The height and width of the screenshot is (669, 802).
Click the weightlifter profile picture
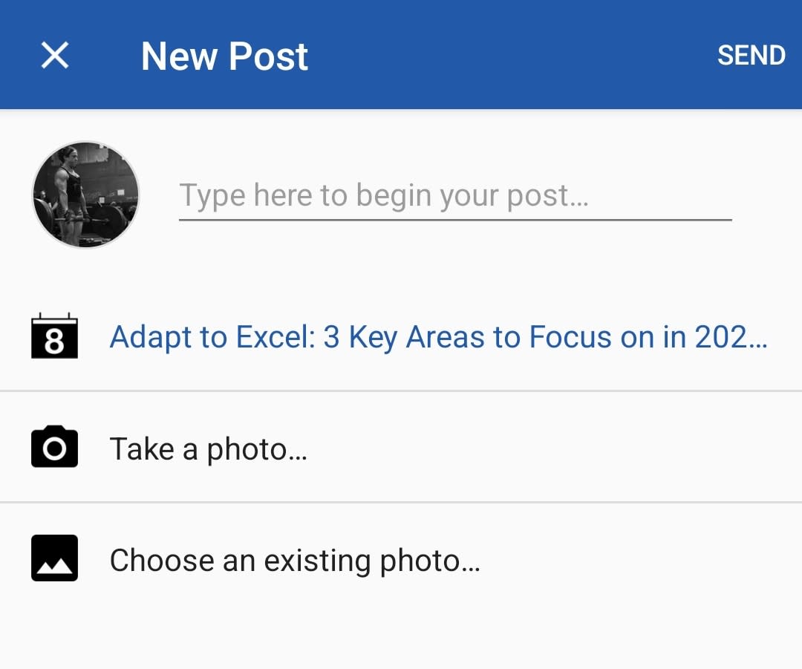[x=86, y=195]
